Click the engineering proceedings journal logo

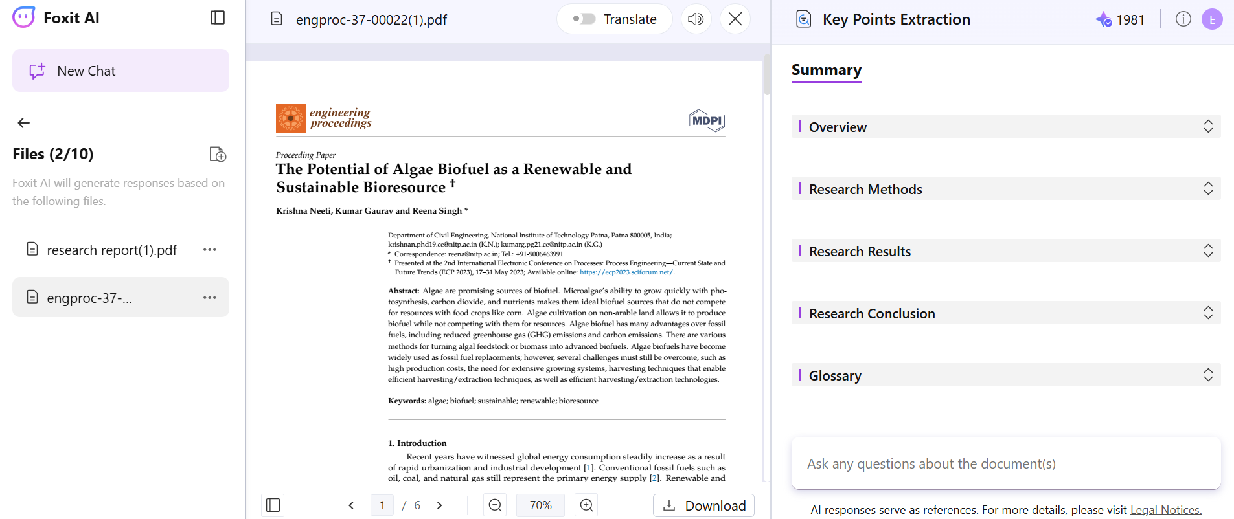coord(324,118)
